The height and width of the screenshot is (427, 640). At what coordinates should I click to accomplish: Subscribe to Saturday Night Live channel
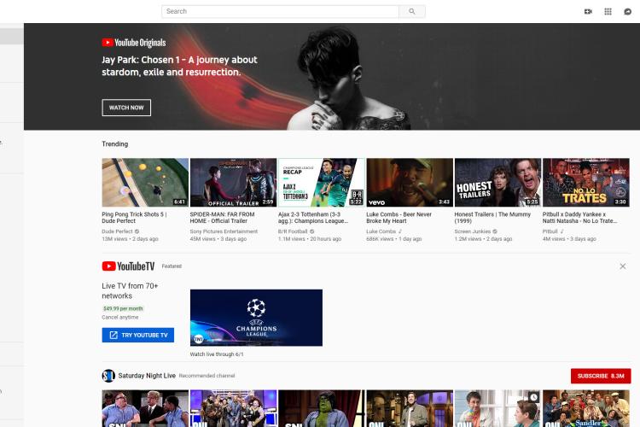point(601,376)
